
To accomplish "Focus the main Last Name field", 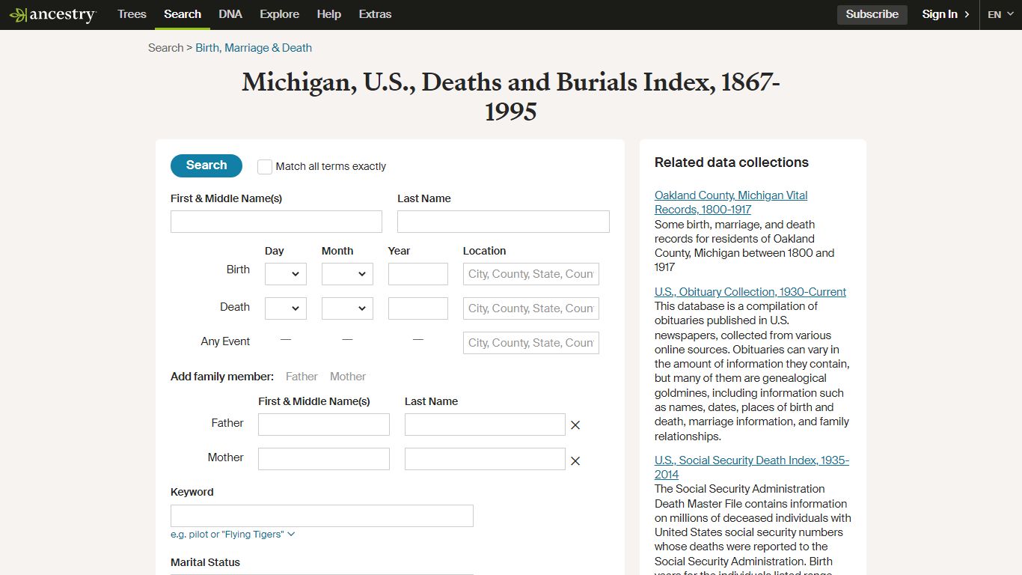I will [x=504, y=222].
